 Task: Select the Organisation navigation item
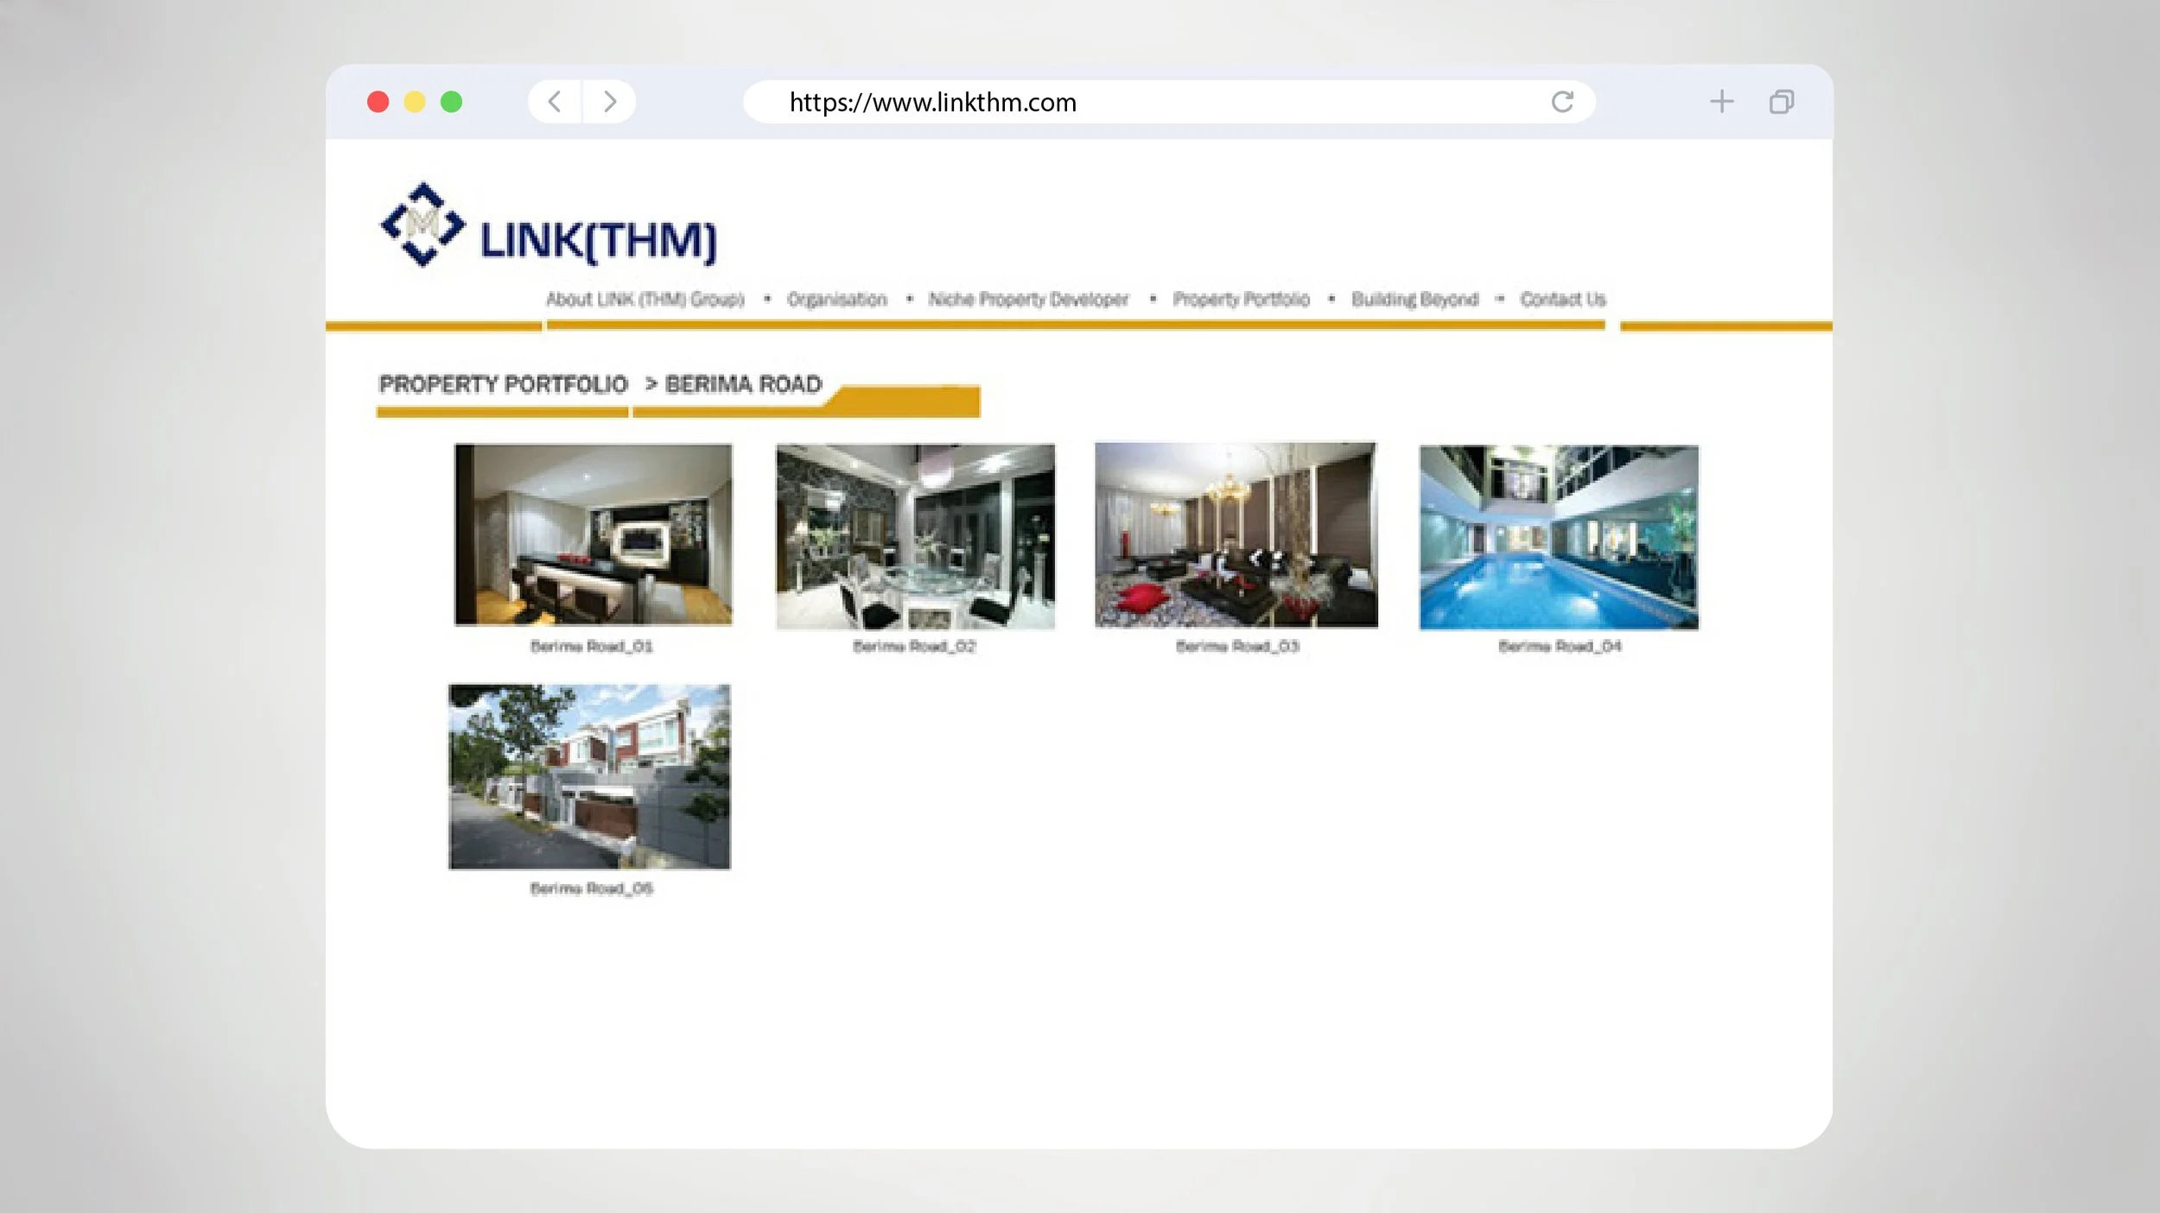pyautogui.click(x=836, y=300)
